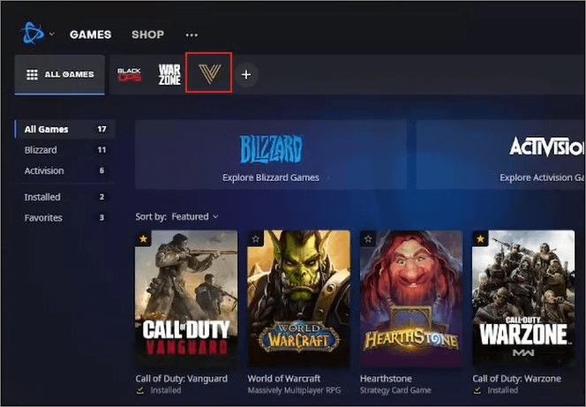The height and width of the screenshot is (407, 586).
Task: Filter by Installed in sidebar
Action: (x=42, y=197)
